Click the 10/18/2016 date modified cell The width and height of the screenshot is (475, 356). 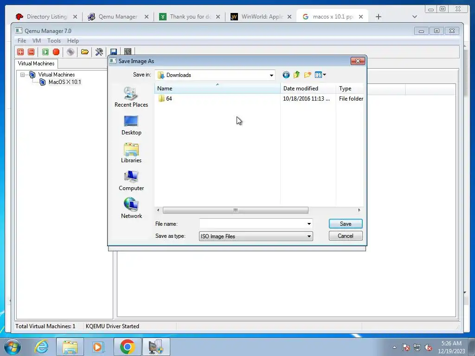click(x=306, y=99)
